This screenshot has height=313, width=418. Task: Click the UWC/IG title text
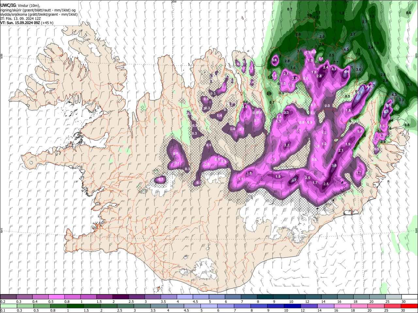[8, 6]
